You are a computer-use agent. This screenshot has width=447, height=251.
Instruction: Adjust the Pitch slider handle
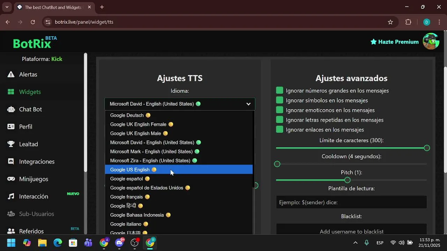347,180
